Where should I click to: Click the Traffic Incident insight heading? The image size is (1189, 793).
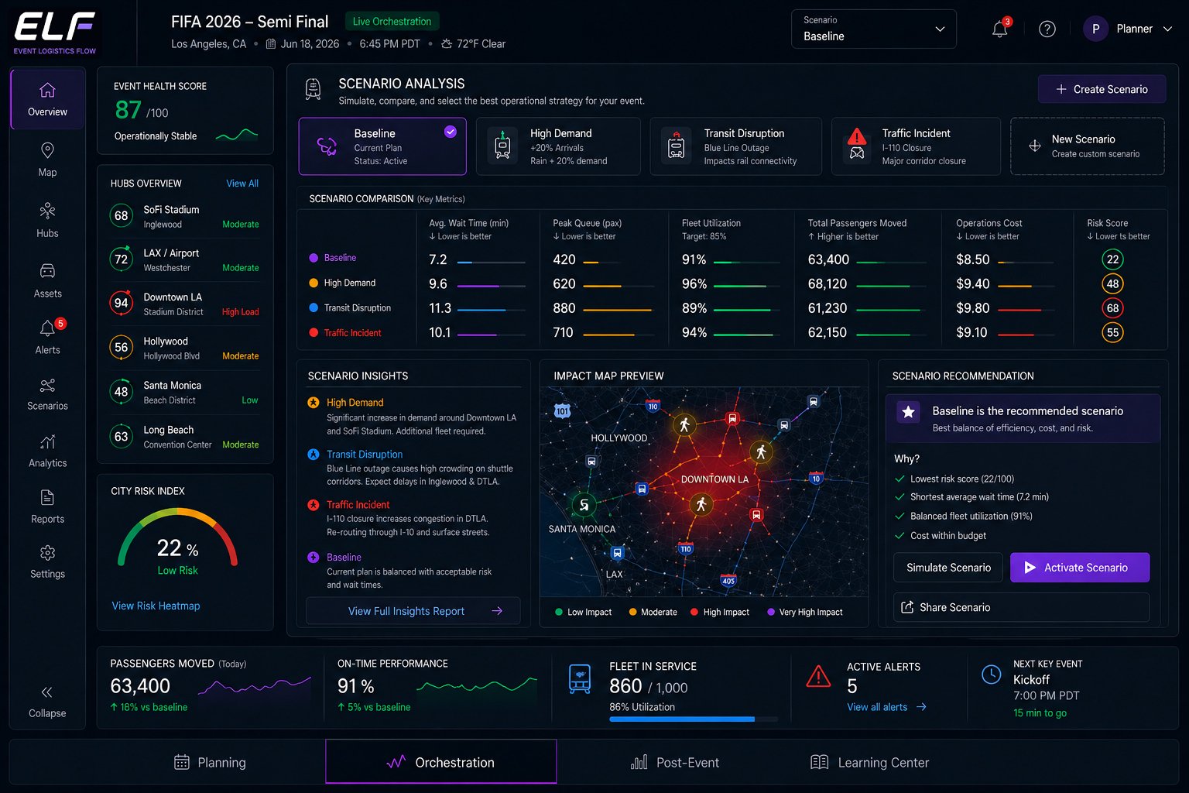[x=358, y=505]
